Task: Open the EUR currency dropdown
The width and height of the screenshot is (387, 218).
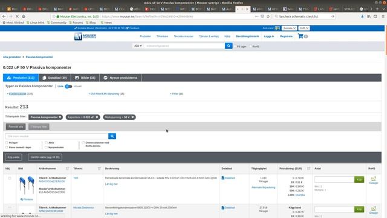Action: [304, 28]
